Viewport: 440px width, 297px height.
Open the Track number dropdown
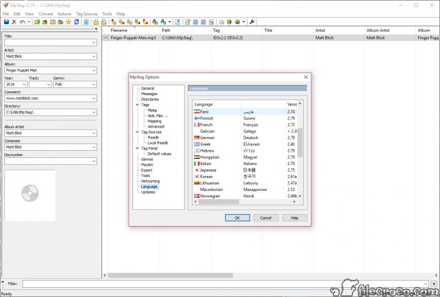pos(48,85)
